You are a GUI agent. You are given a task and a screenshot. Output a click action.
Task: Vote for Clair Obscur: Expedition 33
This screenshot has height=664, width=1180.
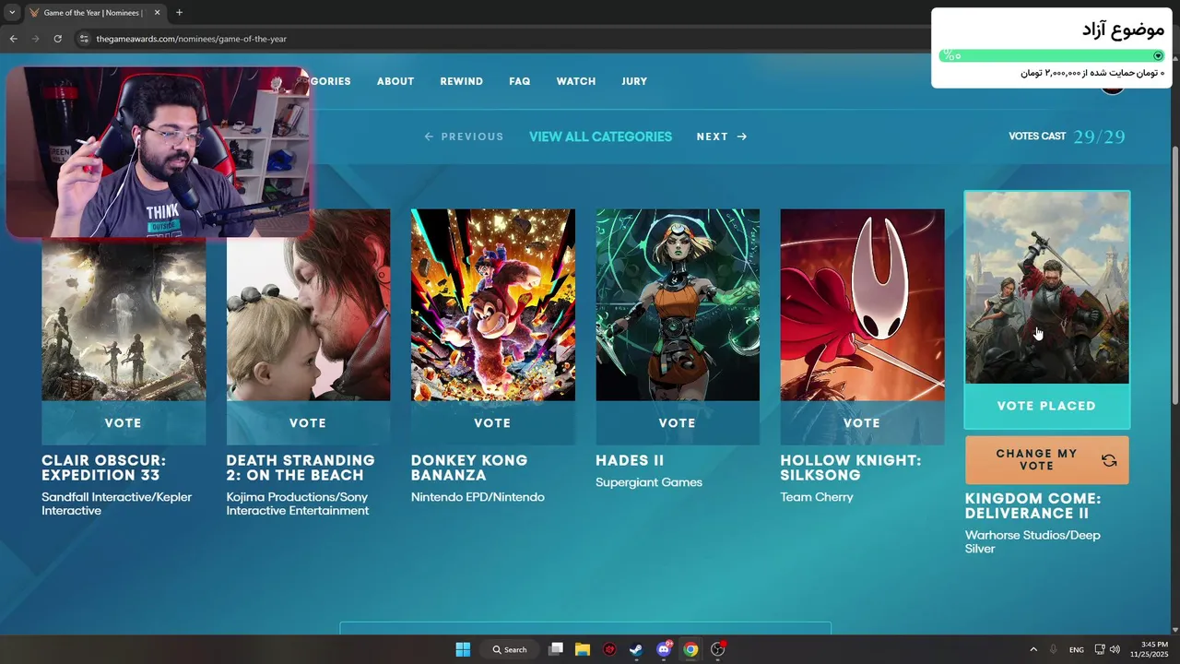point(124,423)
